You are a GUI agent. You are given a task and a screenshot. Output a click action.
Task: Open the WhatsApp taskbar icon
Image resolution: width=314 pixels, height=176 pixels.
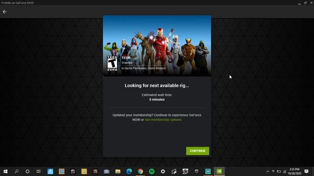84,171
